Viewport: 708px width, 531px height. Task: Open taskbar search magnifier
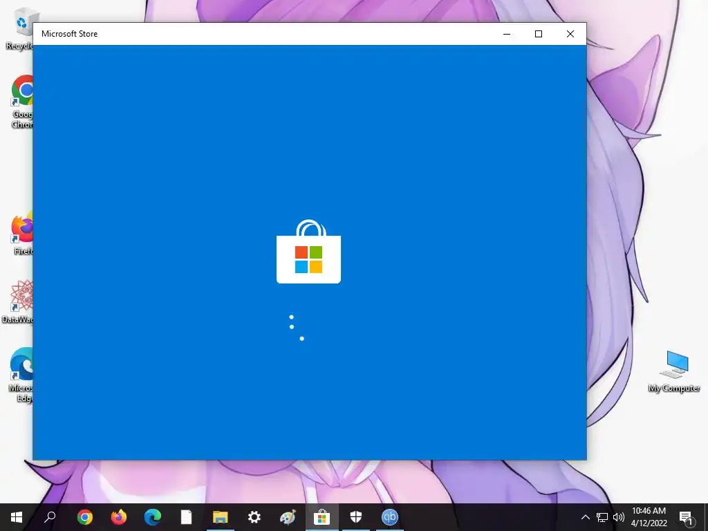50,517
